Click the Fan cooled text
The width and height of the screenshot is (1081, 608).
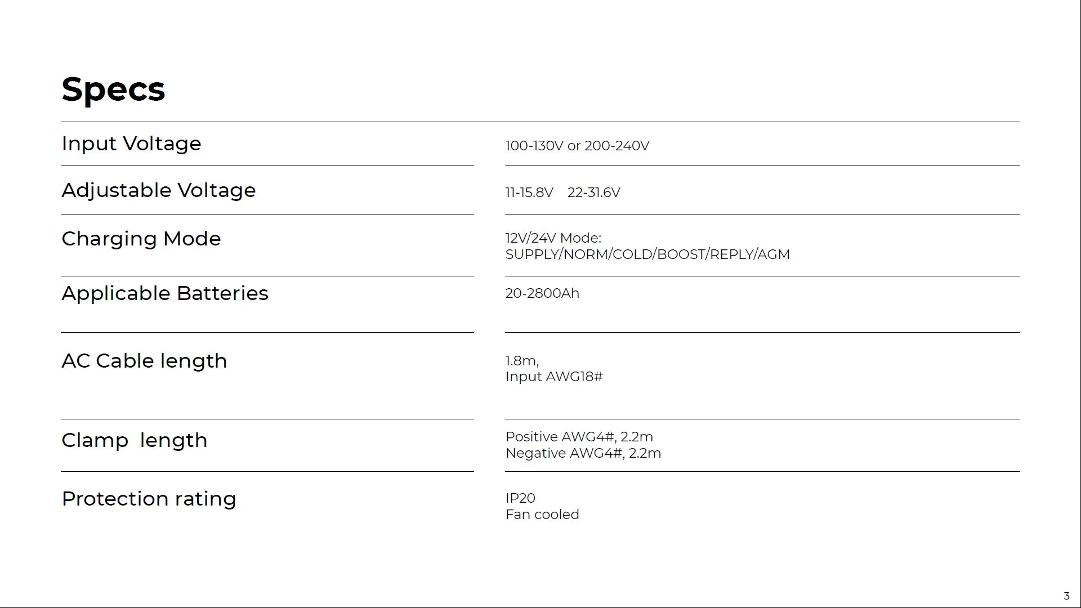click(542, 515)
